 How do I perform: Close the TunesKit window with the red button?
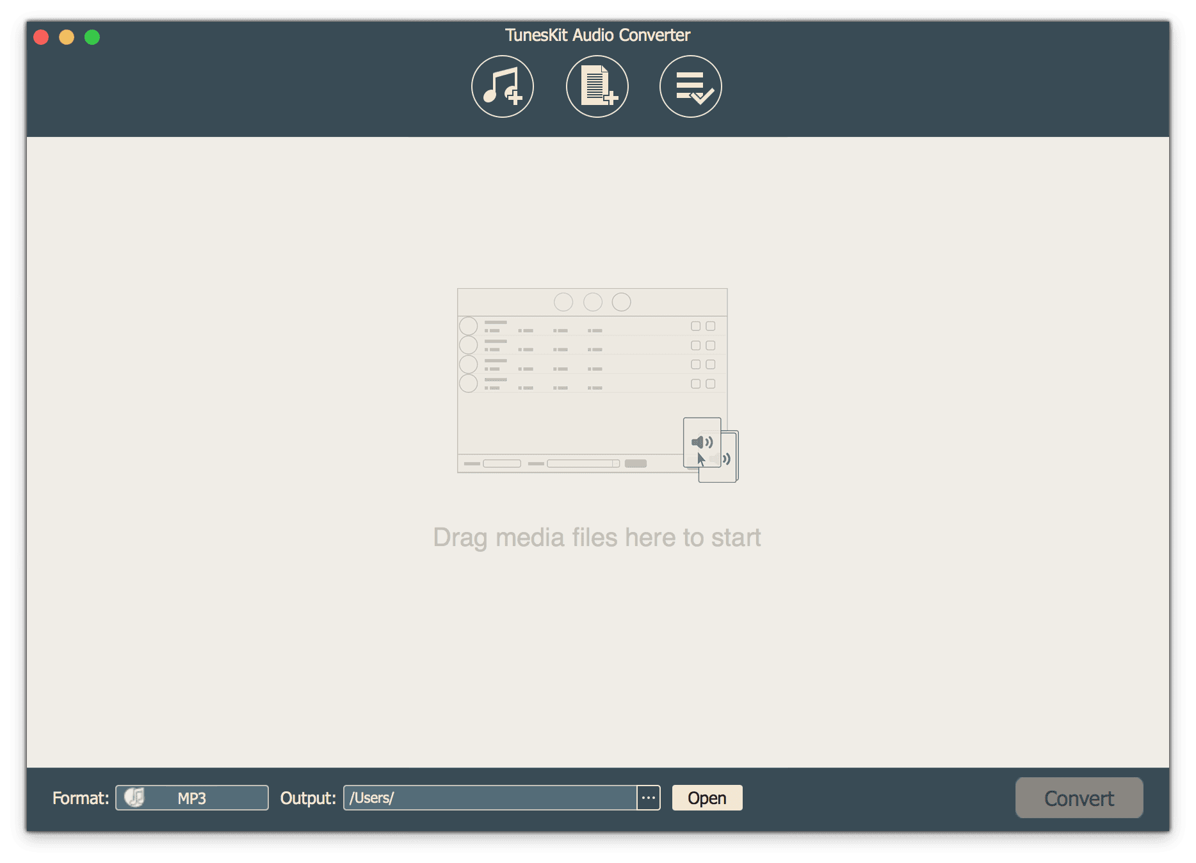point(41,37)
